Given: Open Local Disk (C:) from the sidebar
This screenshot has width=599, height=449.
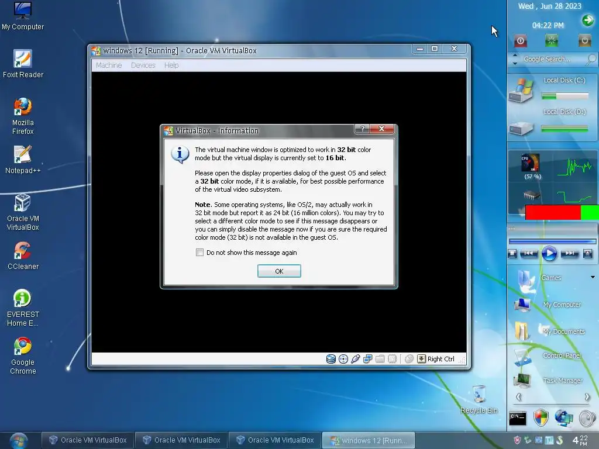Looking at the screenshot, I should pyautogui.click(x=521, y=90).
